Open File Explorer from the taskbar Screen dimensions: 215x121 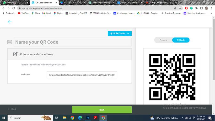64,118
